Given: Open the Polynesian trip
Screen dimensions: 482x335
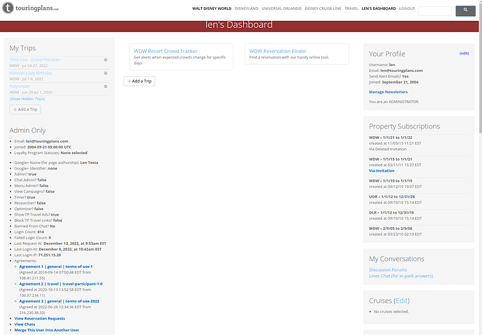Looking at the screenshot, I should tap(20, 87).
